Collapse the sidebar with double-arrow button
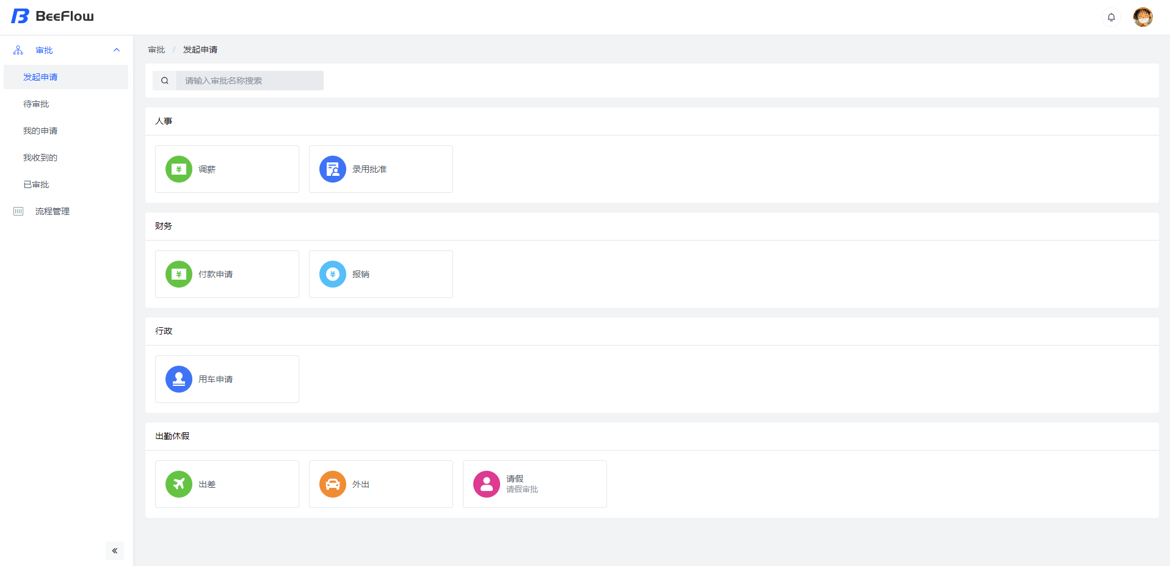Screen dimensions: 1170x566 [x=115, y=551]
